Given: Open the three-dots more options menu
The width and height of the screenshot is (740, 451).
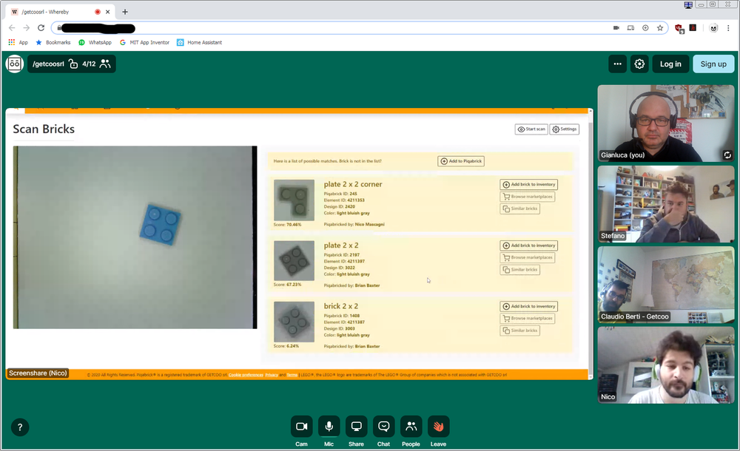Looking at the screenshot, I should tap(617, 64).
